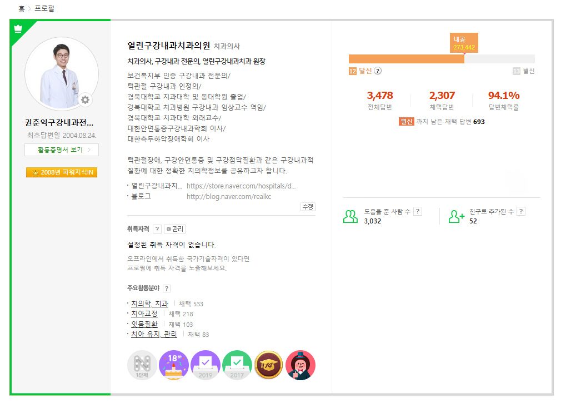The width and height of the screenshot is (561, 408).
Task: Click the 채택 533 count text
Action: (191, 304)
